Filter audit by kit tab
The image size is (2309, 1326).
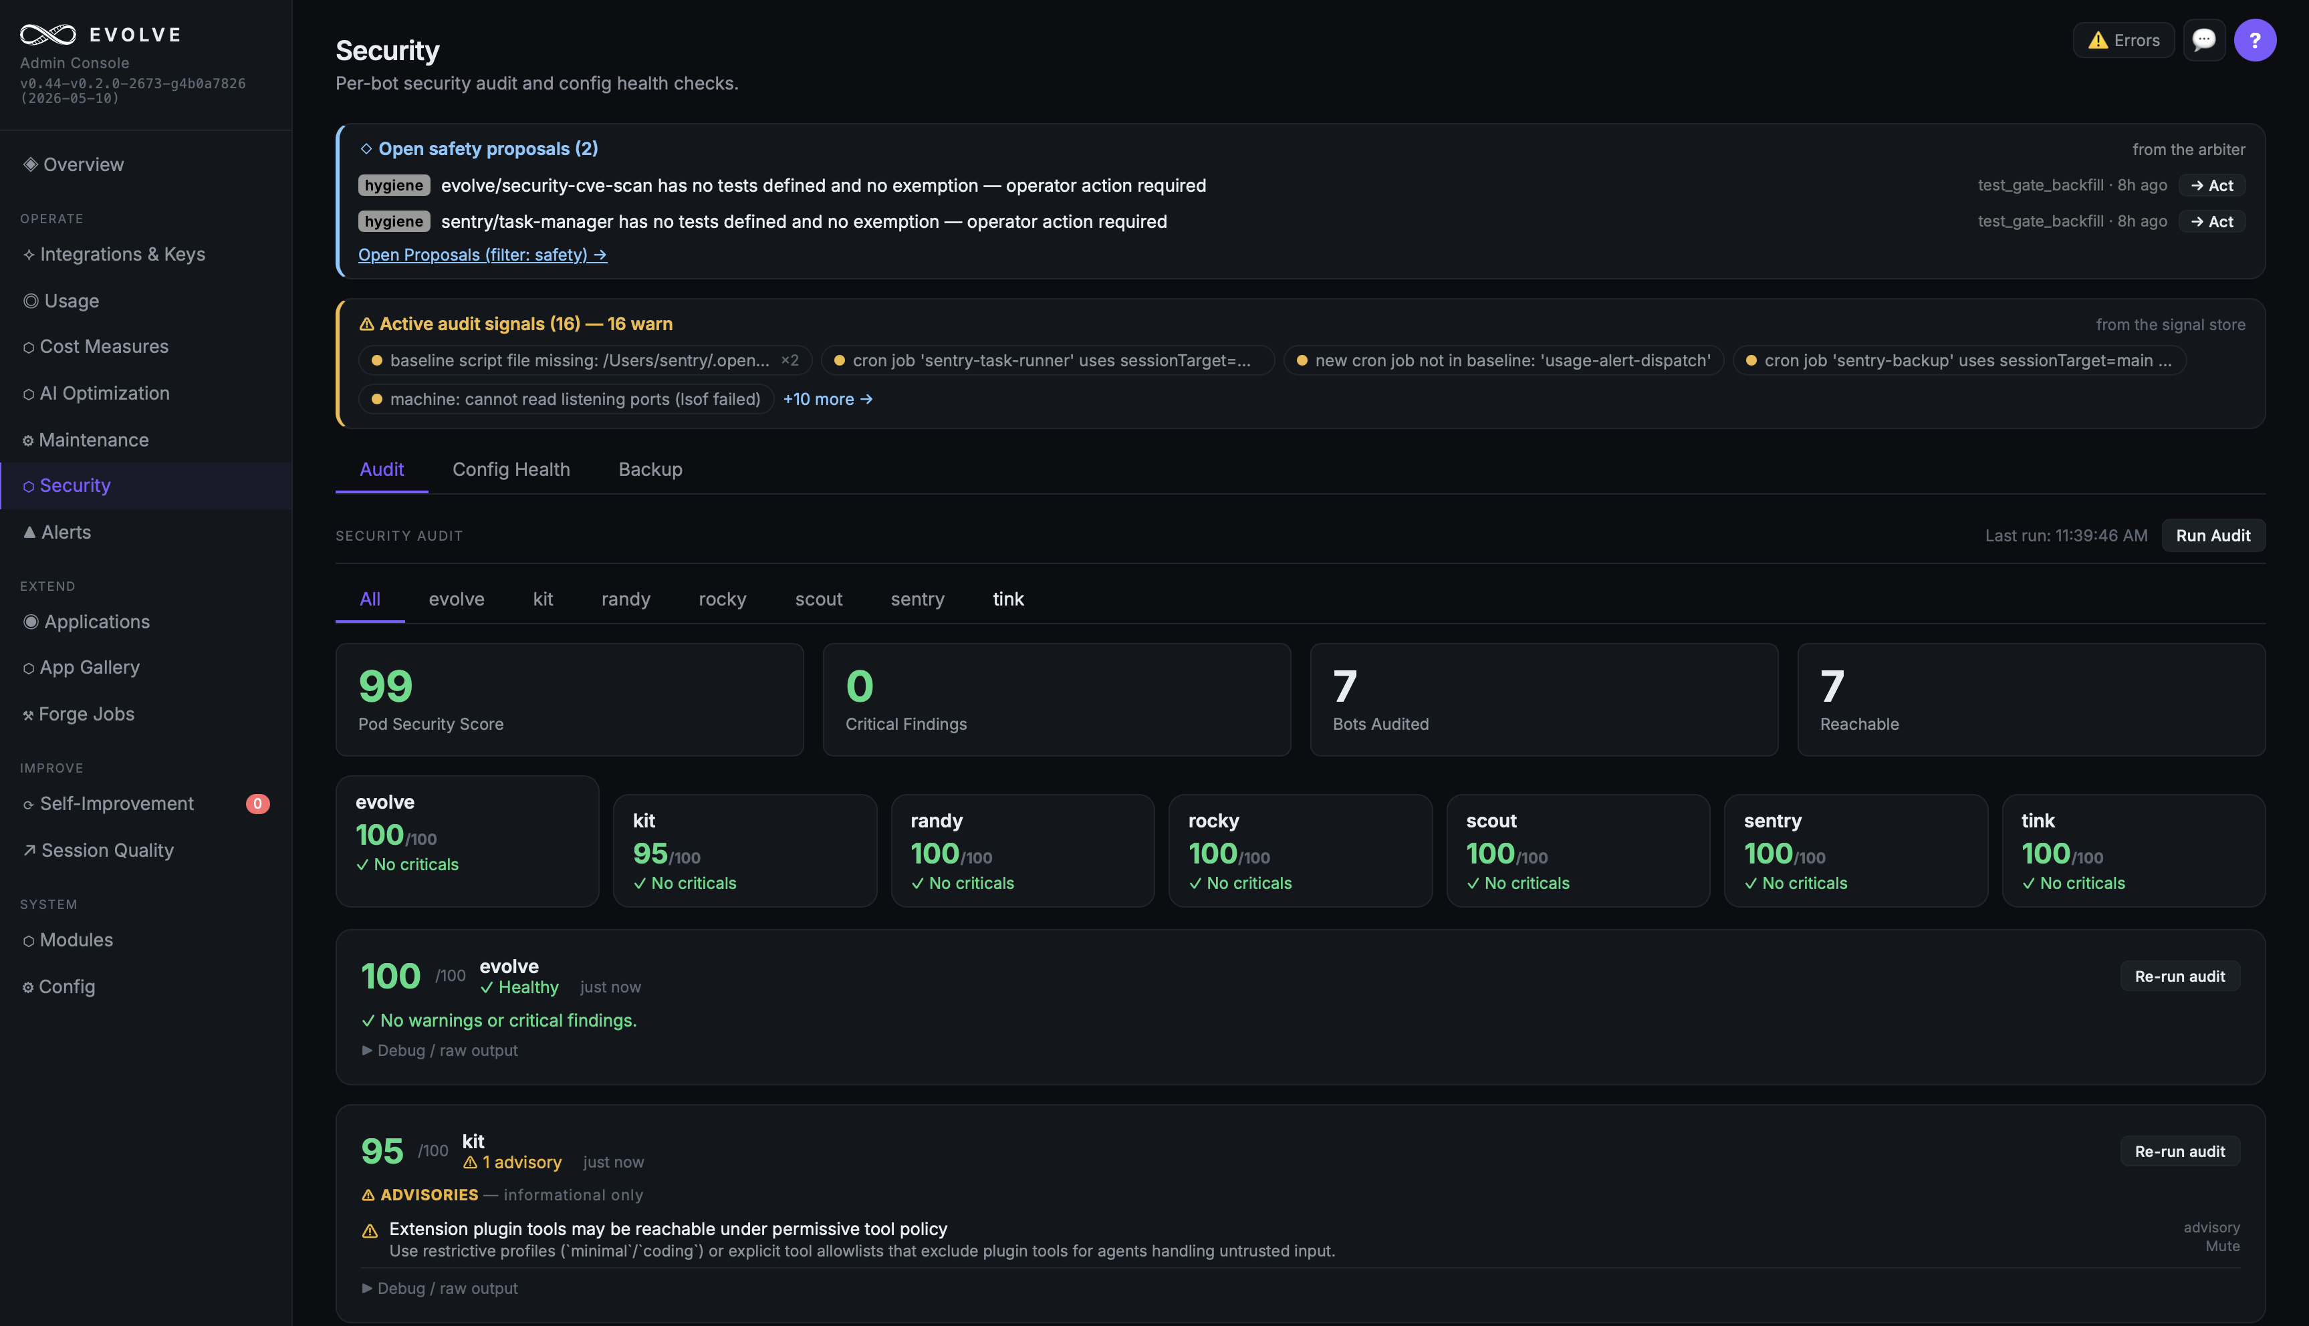click(543, 600)
